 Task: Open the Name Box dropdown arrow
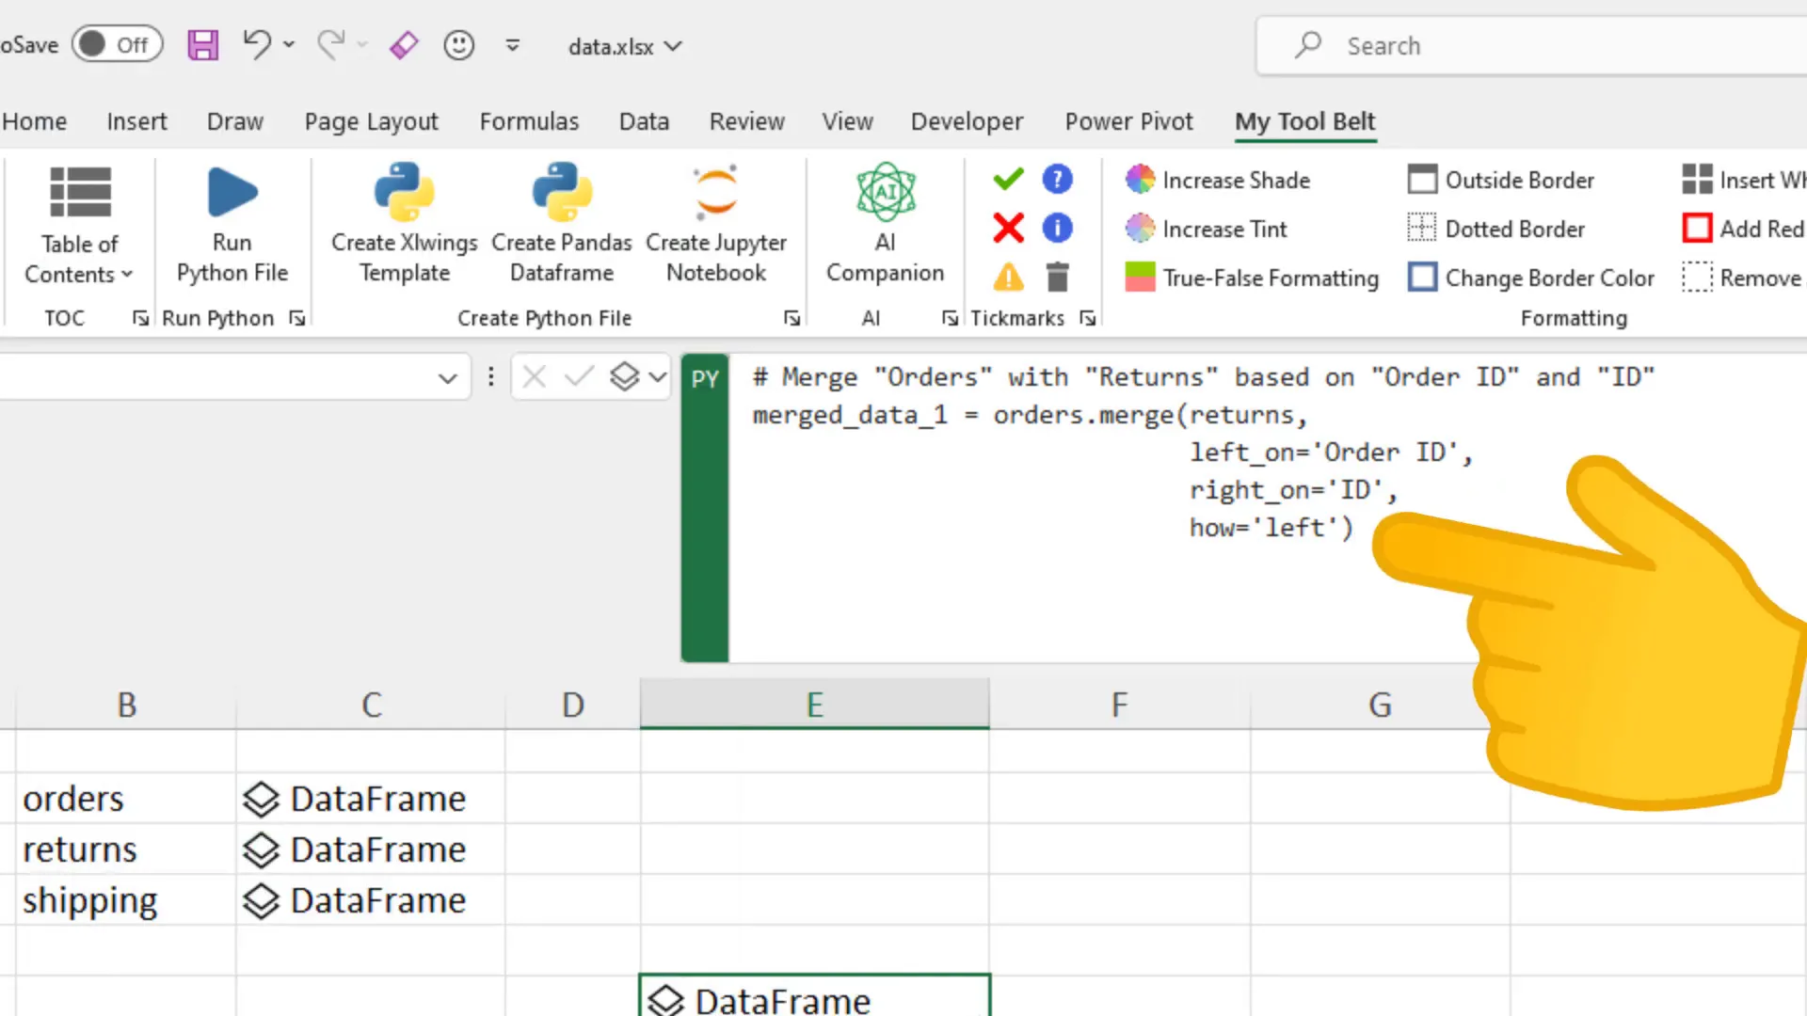click(447, 376)
